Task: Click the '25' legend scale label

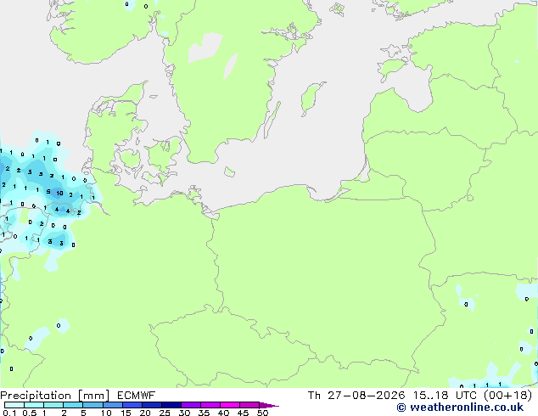Action: [165, 413]
